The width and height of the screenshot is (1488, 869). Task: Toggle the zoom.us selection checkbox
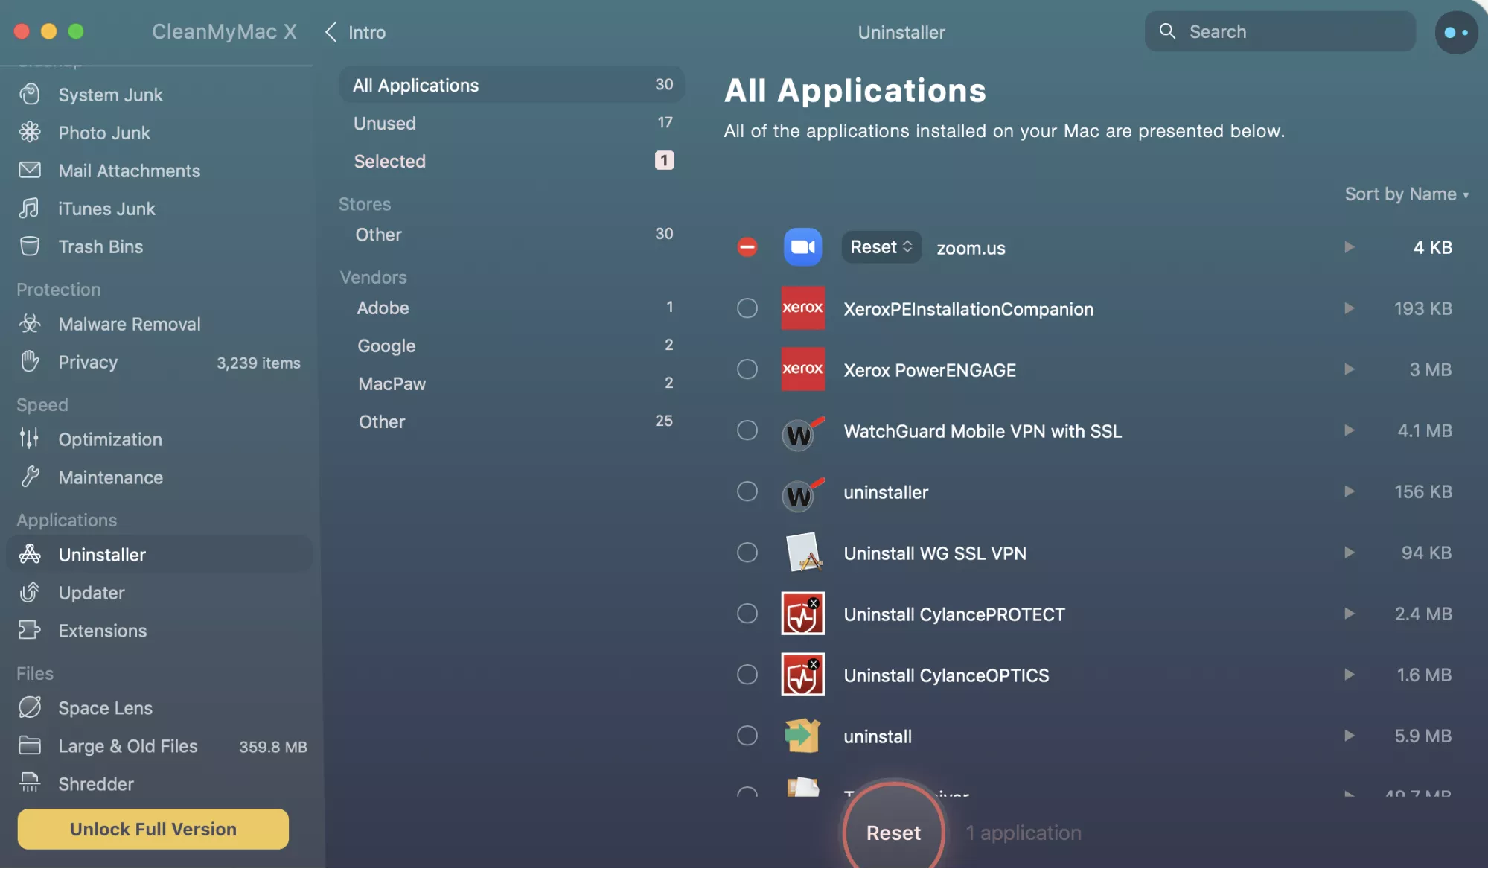pos(747,246)
